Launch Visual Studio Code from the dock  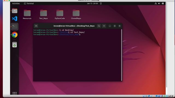coord(14,19)
